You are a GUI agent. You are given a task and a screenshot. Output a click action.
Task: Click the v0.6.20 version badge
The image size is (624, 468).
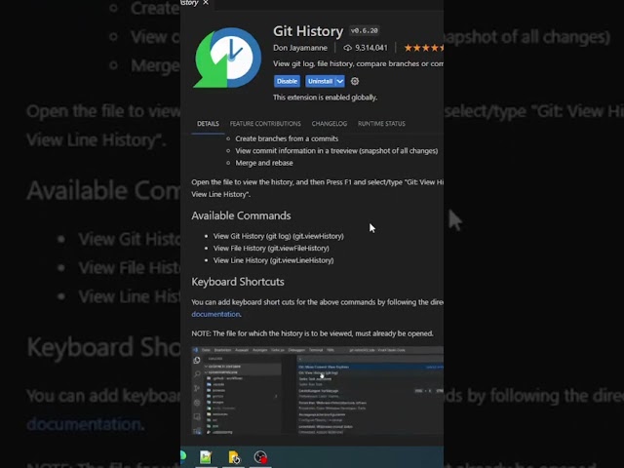coord(364,30)
